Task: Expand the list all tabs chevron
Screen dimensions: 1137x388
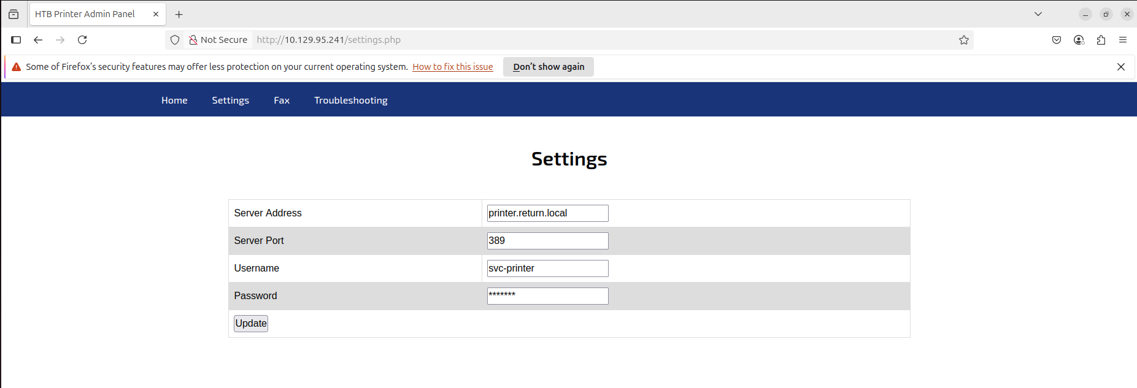Action: point(1038,14)
